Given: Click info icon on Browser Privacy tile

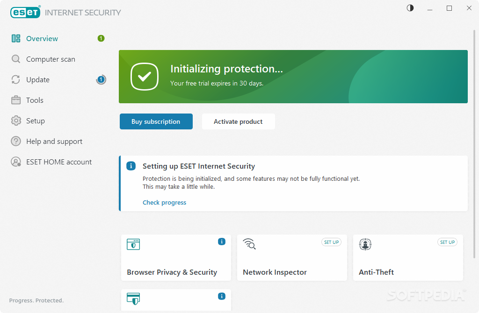Looking at the screenshot, I should tap(222, 242).
